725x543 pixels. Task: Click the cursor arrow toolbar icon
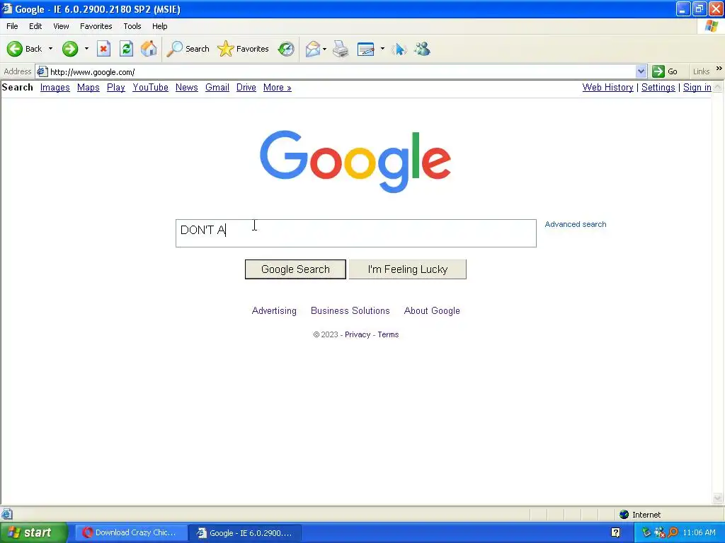399,49
